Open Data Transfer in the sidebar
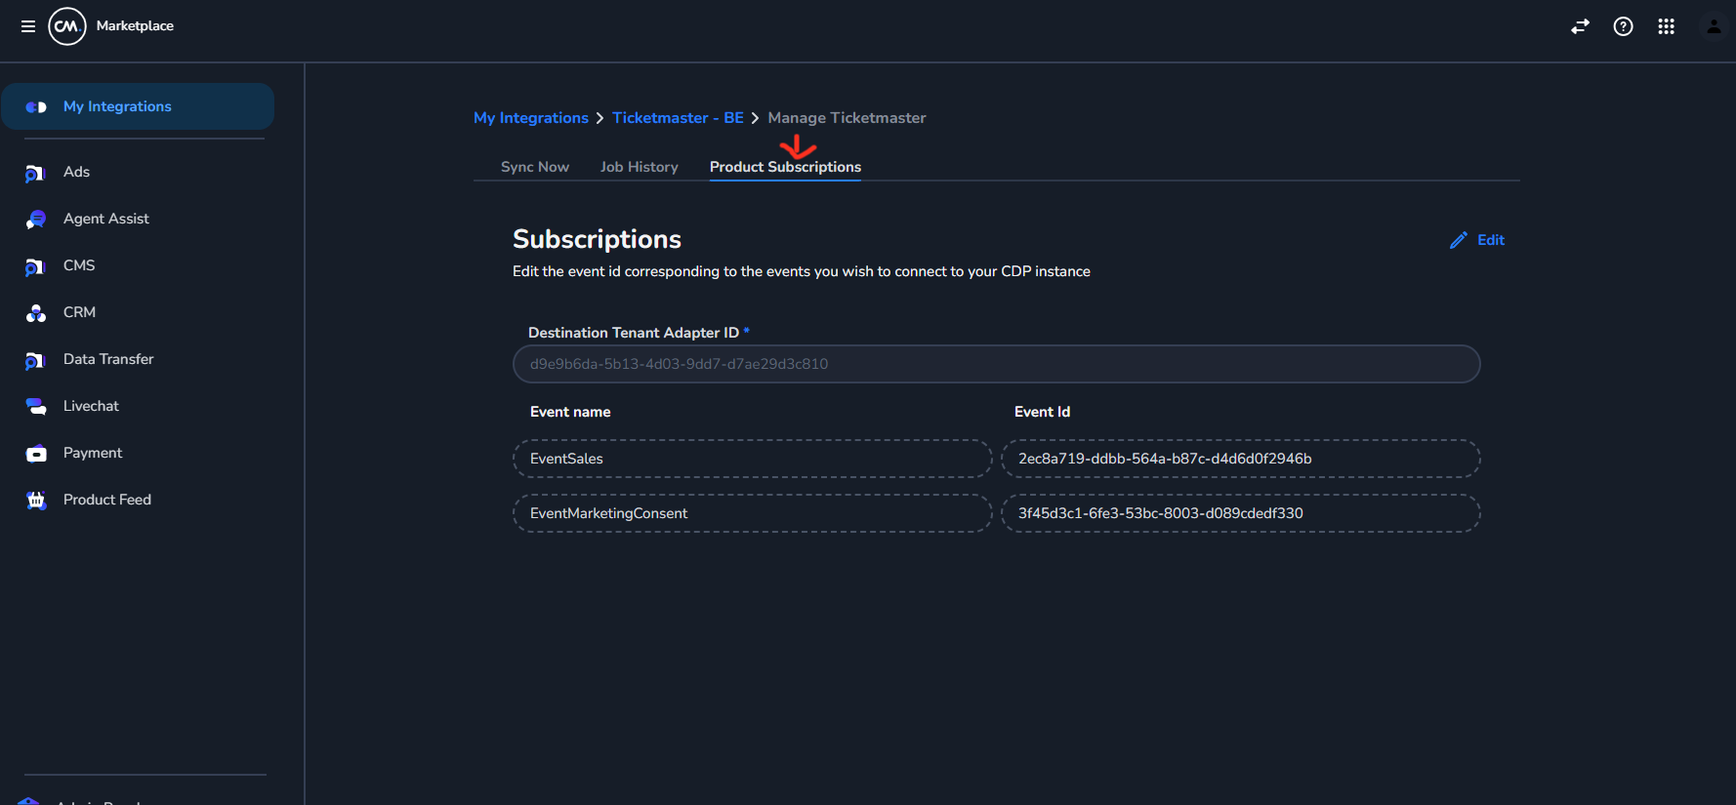The width and height of the screenshot is (1736, 805). (x=108, y=359)
